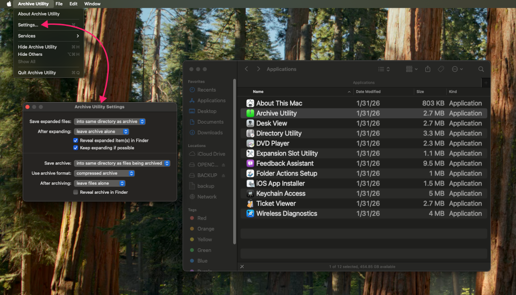Sort the list by Date Modified column
Screen dimensions: 516x295
(x=368, y=92)
